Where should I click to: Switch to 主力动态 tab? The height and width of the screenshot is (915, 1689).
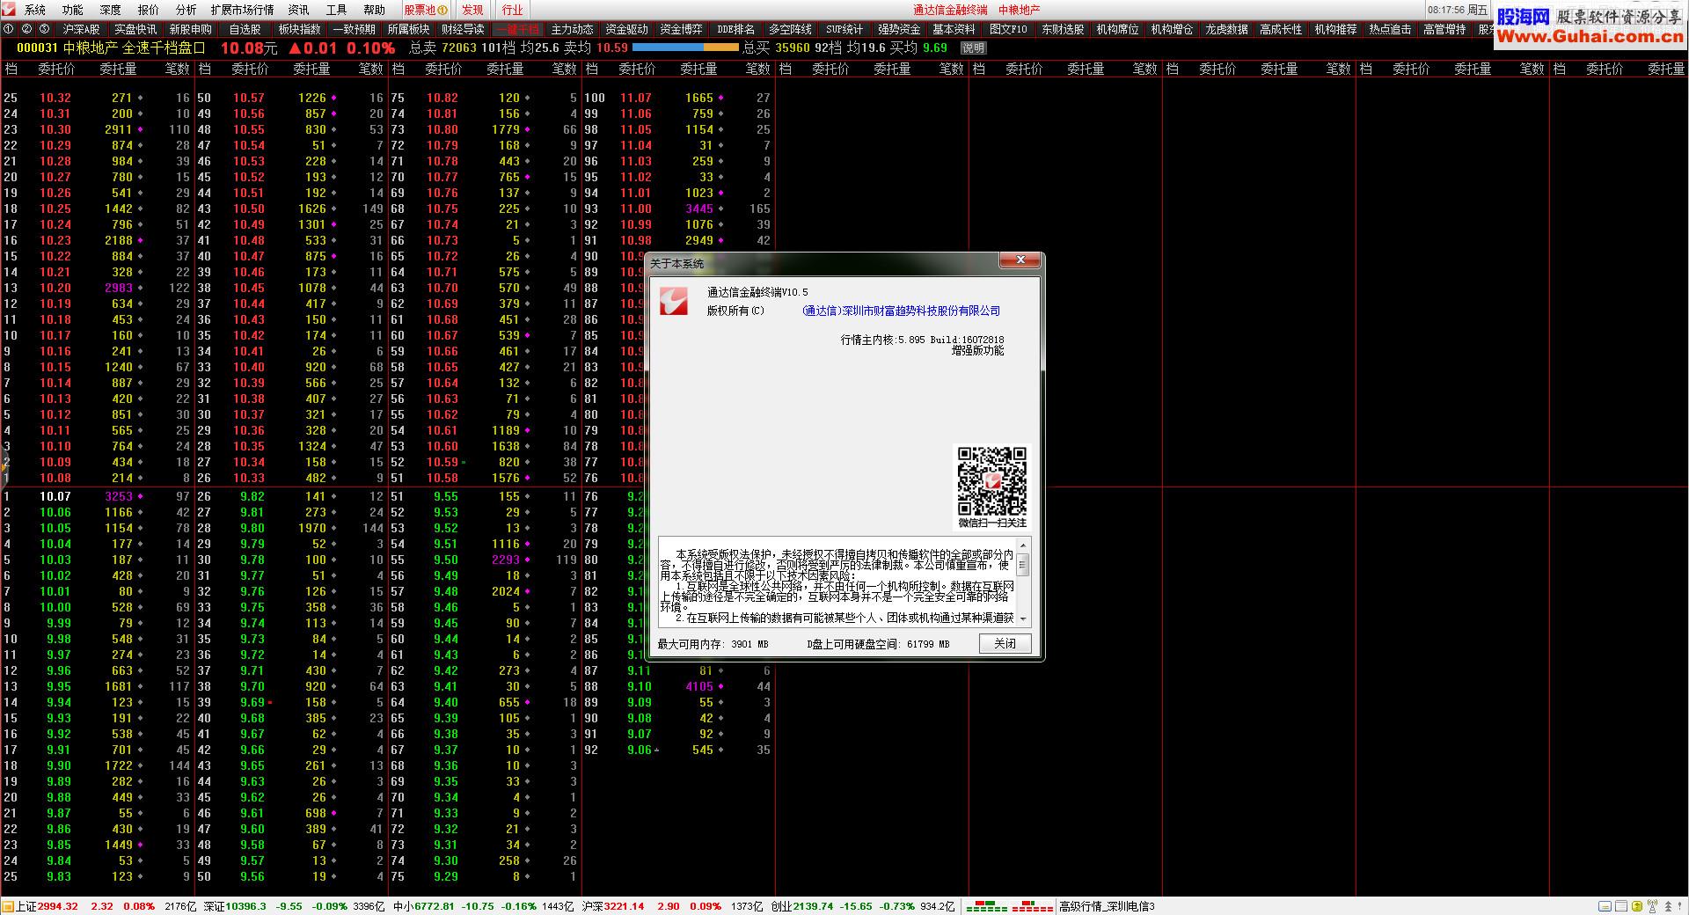[x=572, y=29]
